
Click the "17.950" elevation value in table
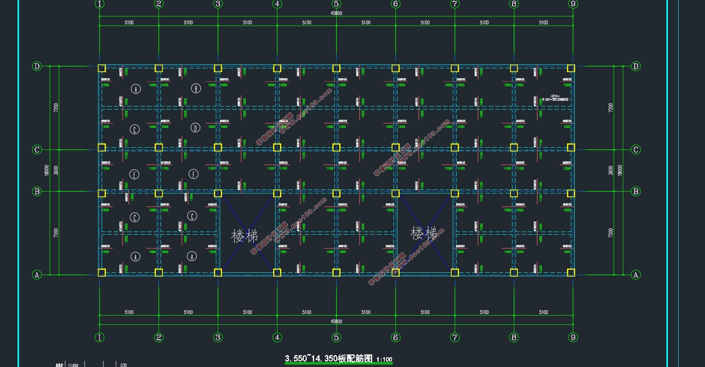73,365
